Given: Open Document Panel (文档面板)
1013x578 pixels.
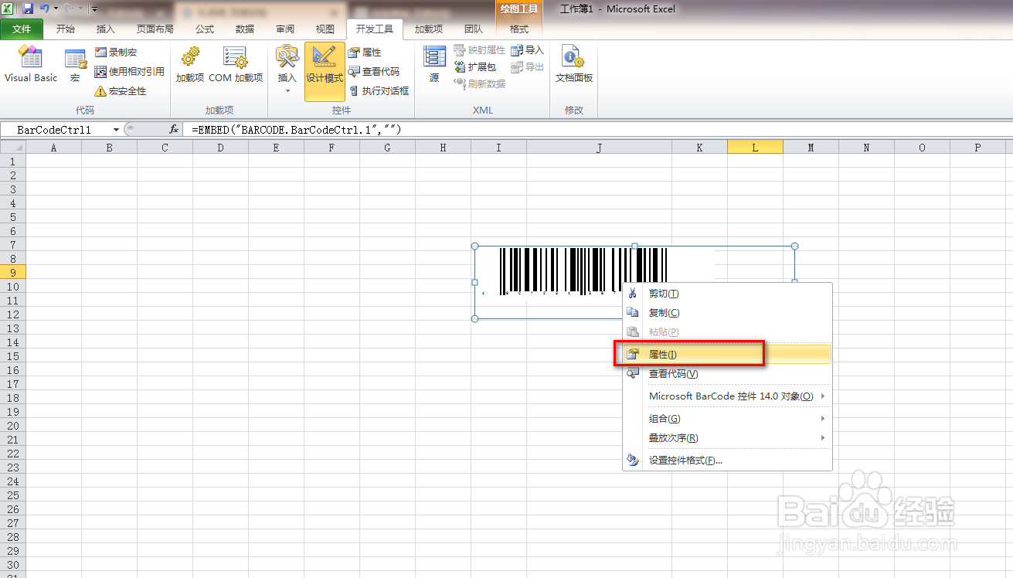Looking at the screenshot, I should point(574,65).
